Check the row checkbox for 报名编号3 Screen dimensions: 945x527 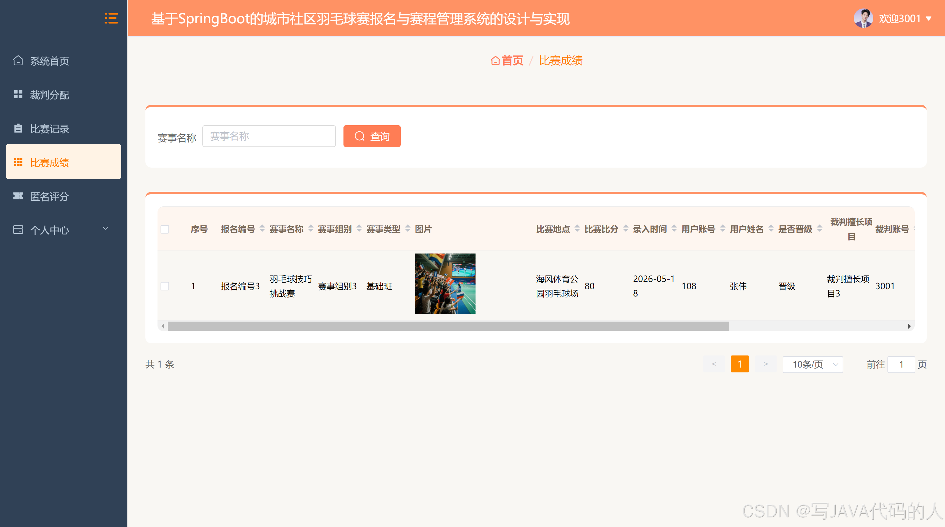coord(165,286)
